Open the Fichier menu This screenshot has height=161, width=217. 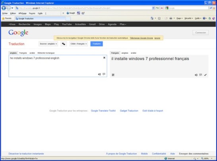click(x=5, y=13)
